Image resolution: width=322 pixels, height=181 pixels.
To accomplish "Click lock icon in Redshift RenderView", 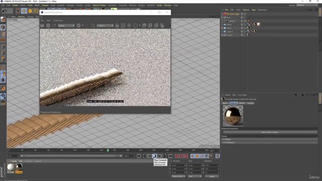I will 117,26.
